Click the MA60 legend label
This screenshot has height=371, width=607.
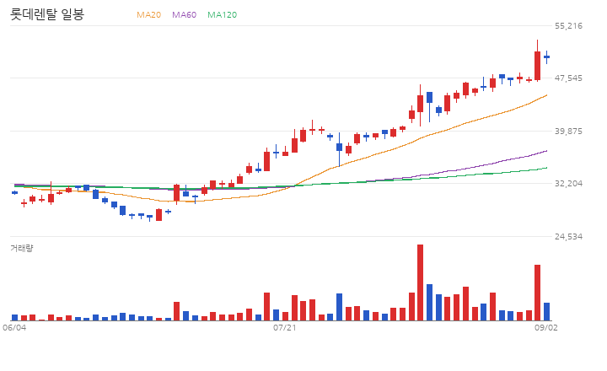185,14
